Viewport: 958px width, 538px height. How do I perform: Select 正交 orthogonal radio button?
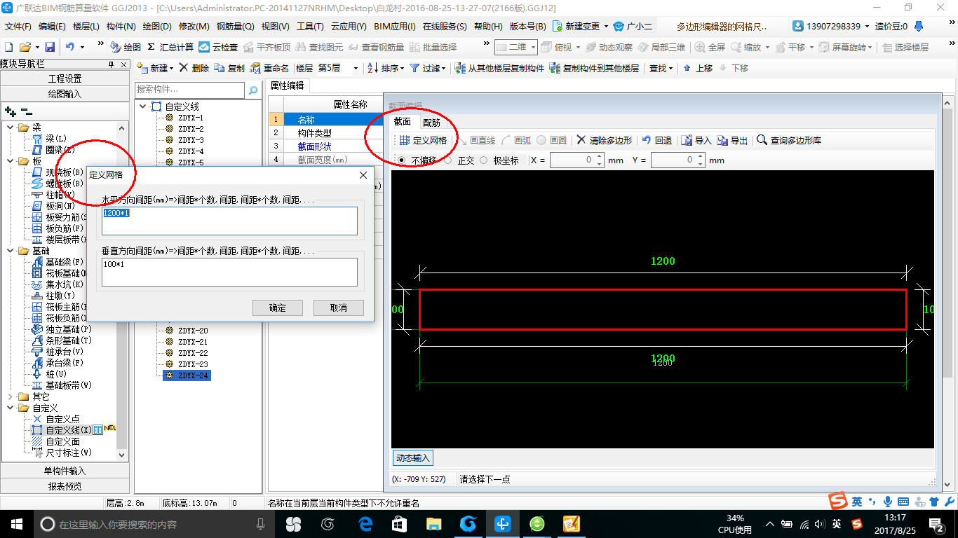tap(447, 160)
